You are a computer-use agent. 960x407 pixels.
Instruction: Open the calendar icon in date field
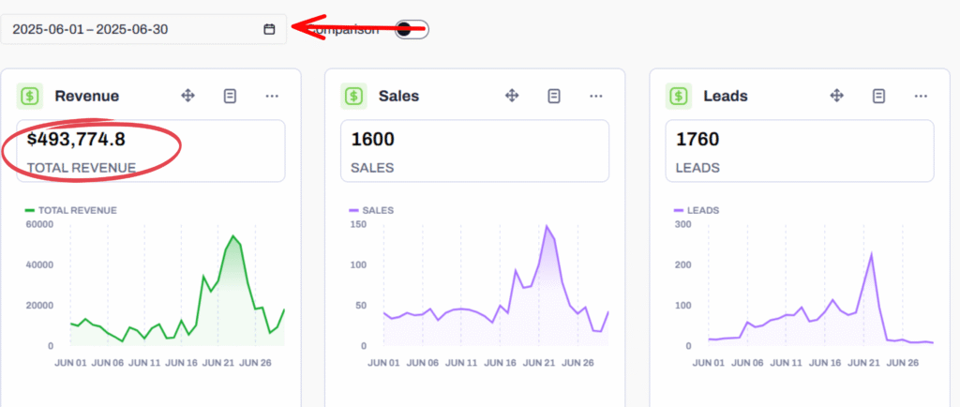click(269, 29)
